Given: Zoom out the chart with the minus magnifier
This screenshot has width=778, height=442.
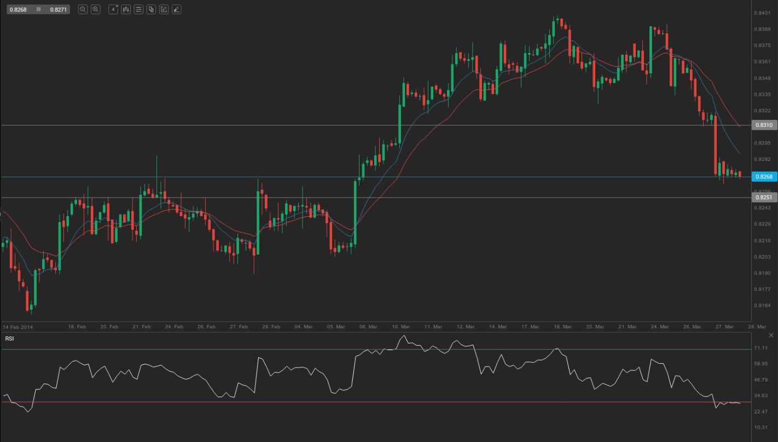Looking at the screenshot, I should [83, 9].
